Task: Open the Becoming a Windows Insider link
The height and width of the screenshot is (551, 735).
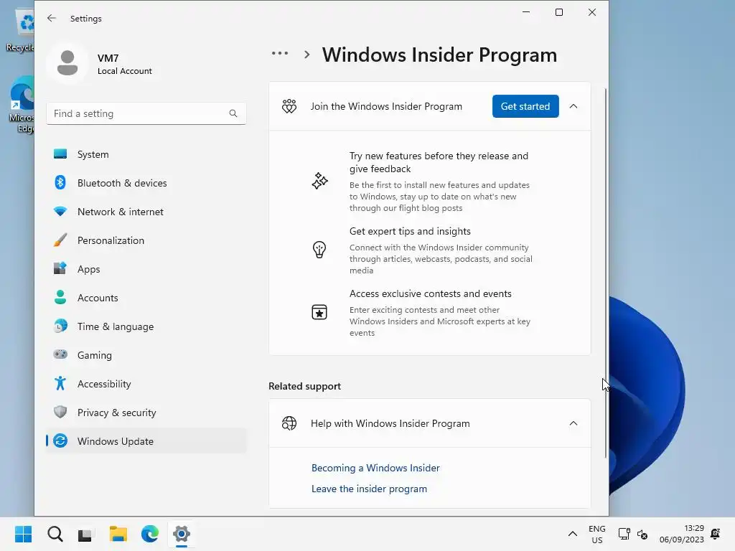Action: click(375, 468)
